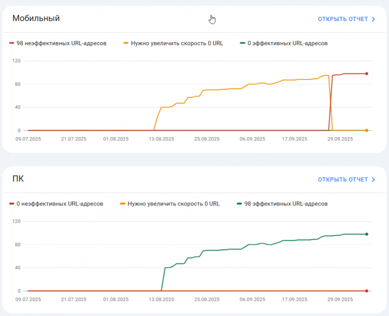This screenshot has width=389, height=316.
Task: Click the green legend marker in the Мобильный chart
Action: coord(242,43)
